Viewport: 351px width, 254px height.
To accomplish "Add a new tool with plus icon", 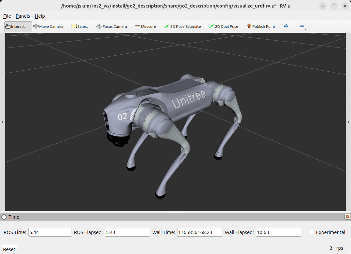I will (286, 27).
